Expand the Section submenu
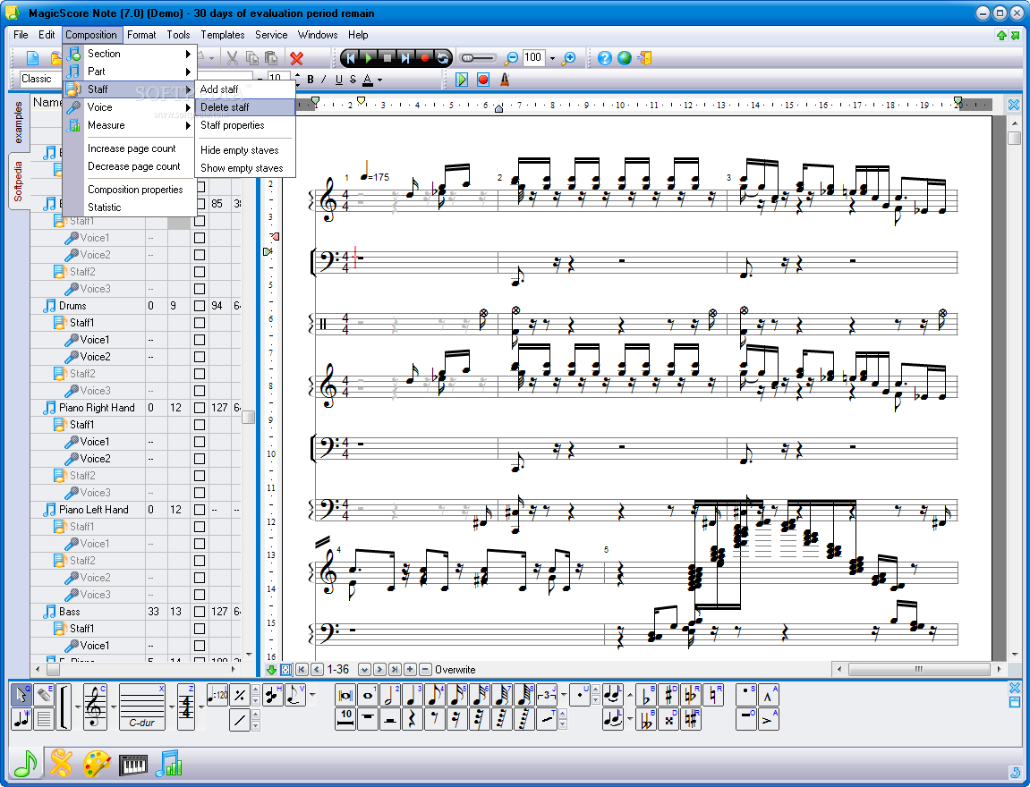 (x=130, y=54)
